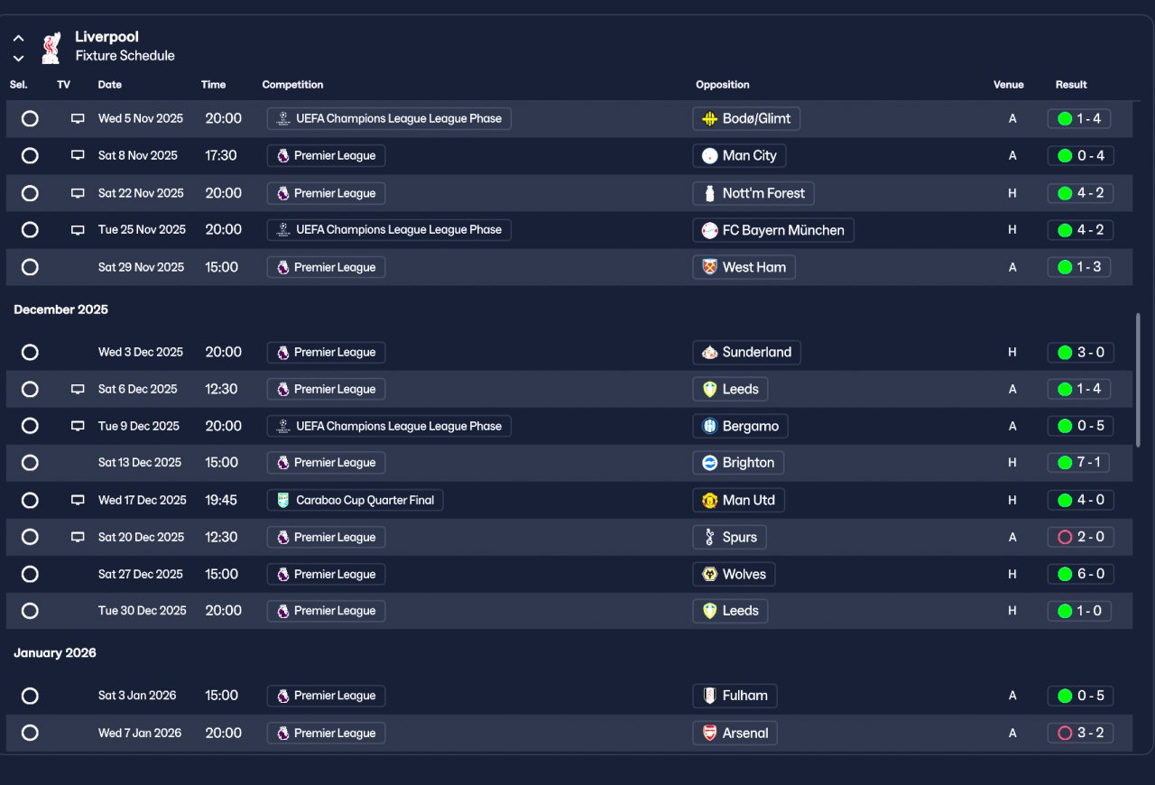Image resolution: width=1155 pixels, height=785 pixels.
Task: Sort fixtures by Opposition column header
Action: pos(722,85)
